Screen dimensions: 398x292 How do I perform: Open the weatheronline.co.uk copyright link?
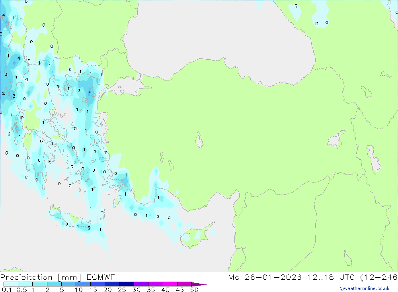364,288
